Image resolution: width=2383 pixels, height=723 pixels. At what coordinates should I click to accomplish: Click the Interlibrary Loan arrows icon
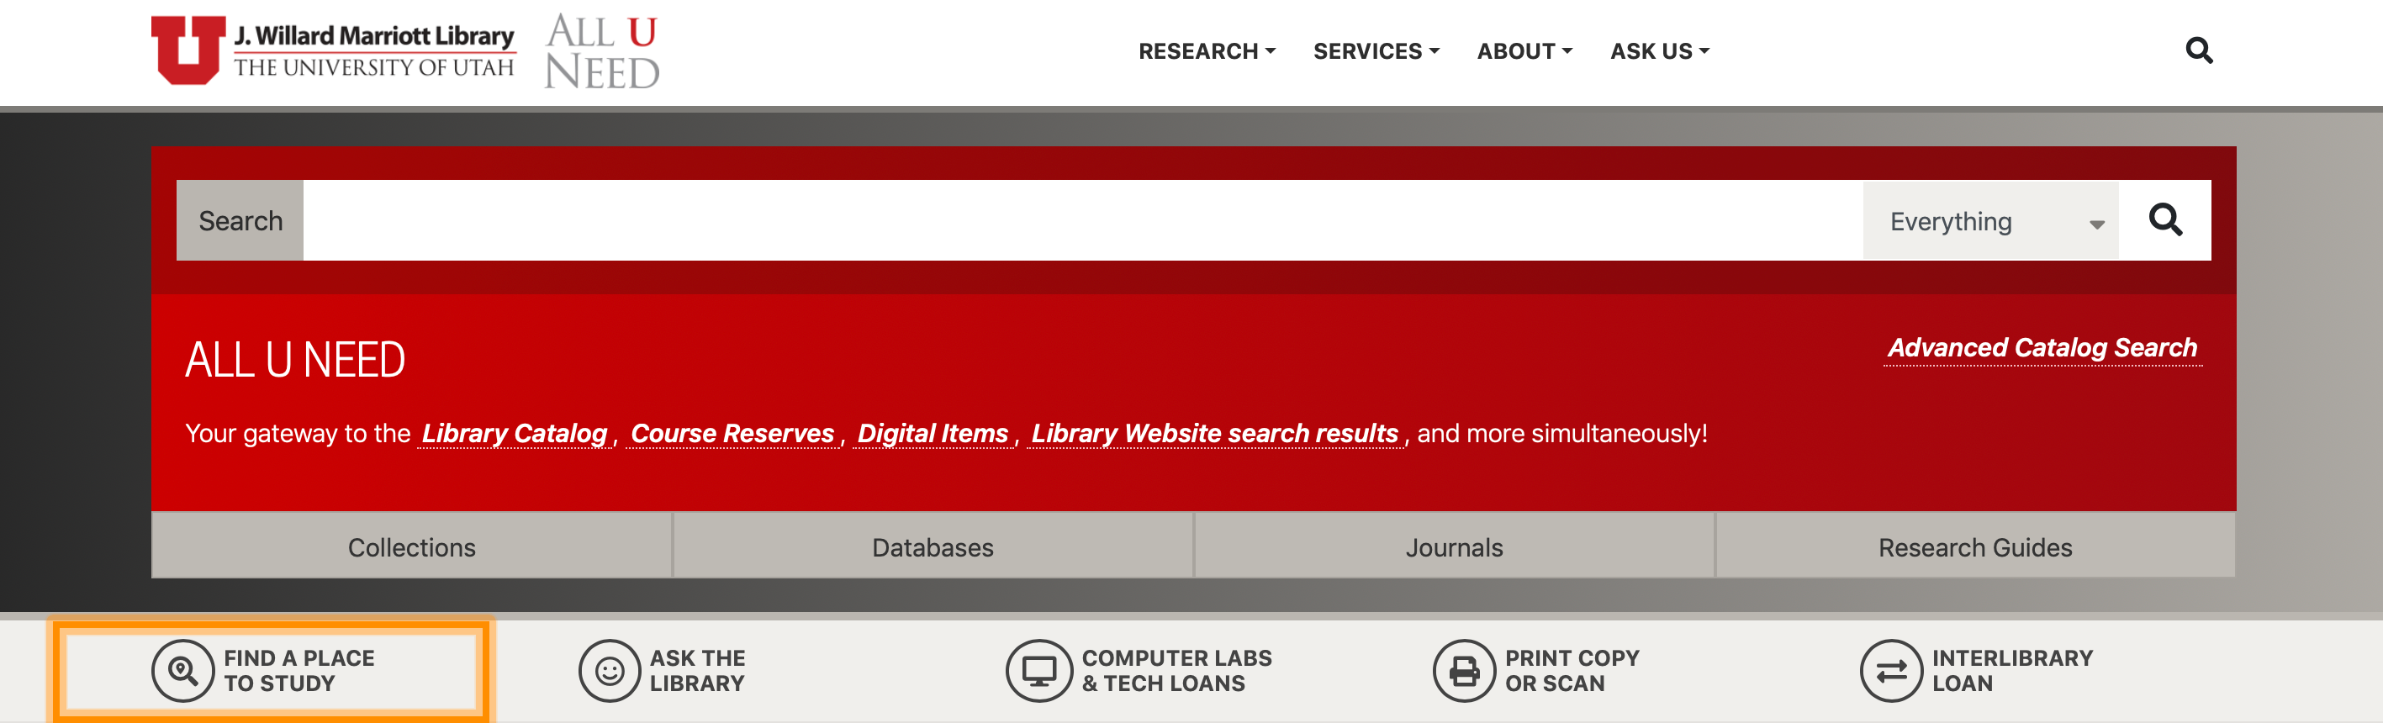(1891, 670)
